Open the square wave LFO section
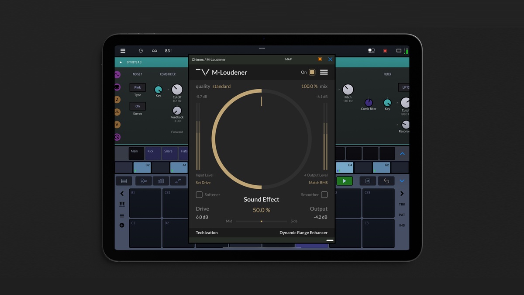This screenshot has width=524, height=295. [x=117, y=112]
